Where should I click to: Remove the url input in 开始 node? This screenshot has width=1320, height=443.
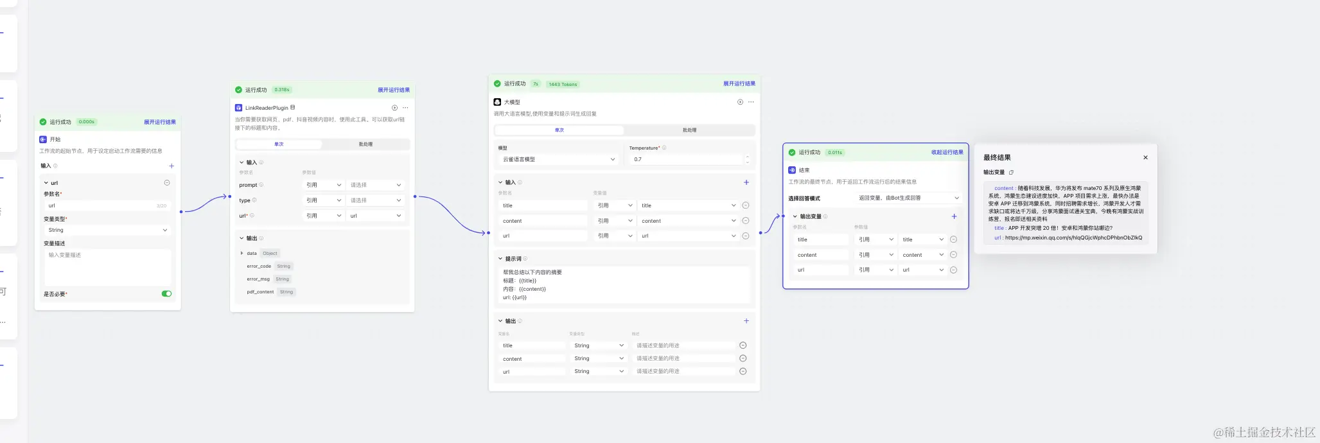[167, 183]
